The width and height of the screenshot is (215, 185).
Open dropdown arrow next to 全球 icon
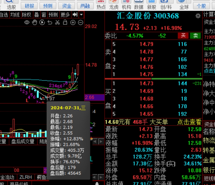pyautogui.click(x=189, y=2)
